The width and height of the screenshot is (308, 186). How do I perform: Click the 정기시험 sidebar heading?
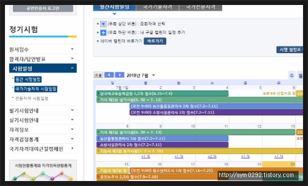pyautogui.click(x=23, y=29)
